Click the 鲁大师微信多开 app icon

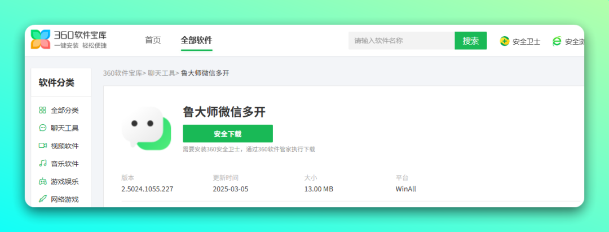[x=147, y=128]
